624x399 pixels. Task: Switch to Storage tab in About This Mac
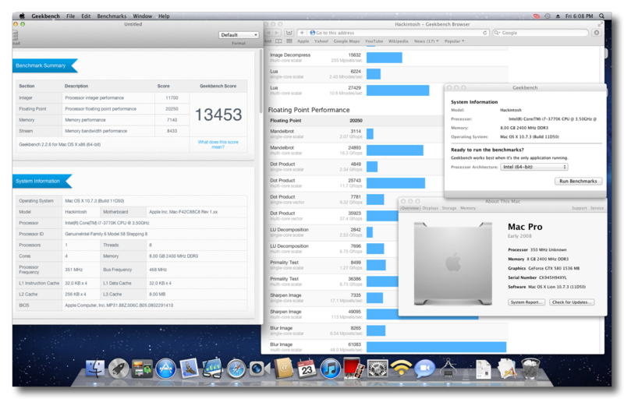(x=449, y=208)
